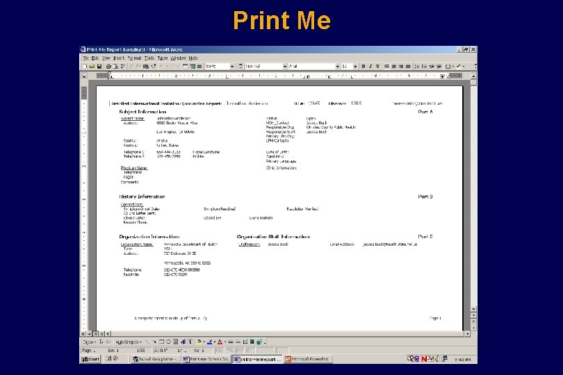Click the horizontal scrollbar right arrow
Screen dimensions: 563x375
467,333
